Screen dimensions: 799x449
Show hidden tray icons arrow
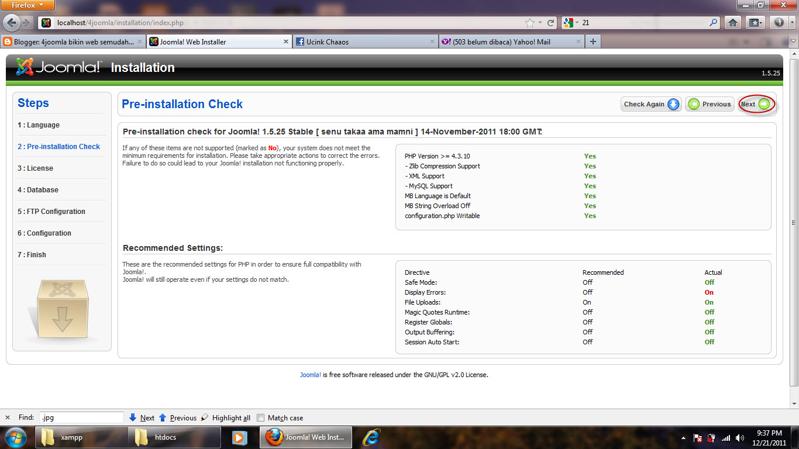tap(684, 438)
